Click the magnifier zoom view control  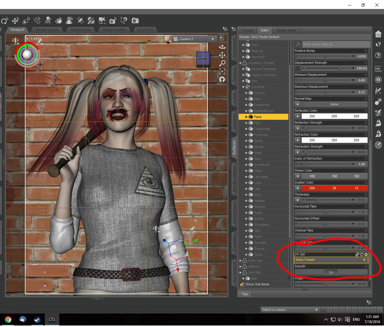[222, 63]
